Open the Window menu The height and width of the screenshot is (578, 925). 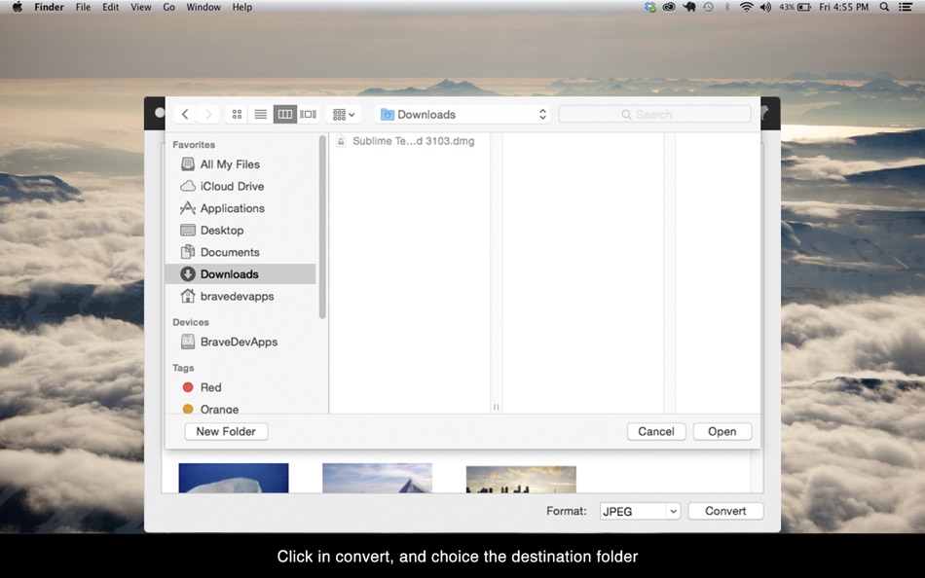click(202, 7)
